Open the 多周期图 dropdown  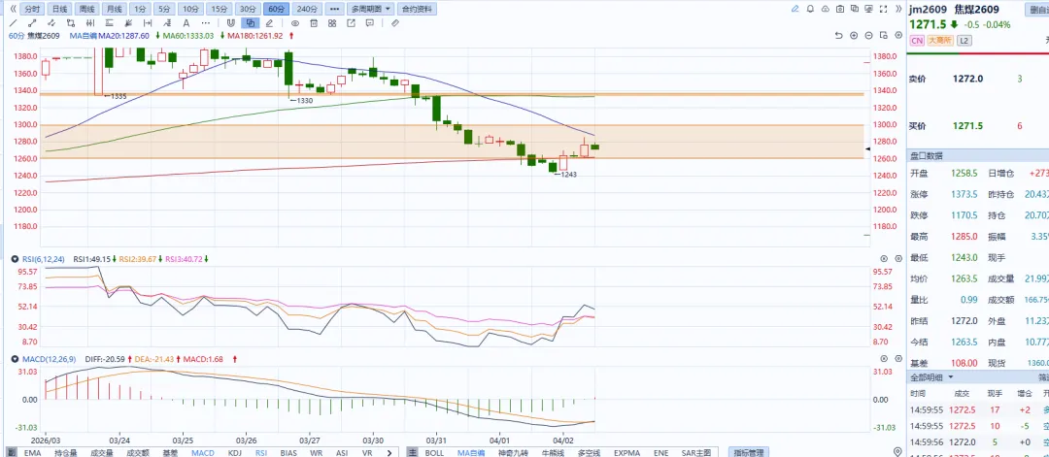point(370,10)
